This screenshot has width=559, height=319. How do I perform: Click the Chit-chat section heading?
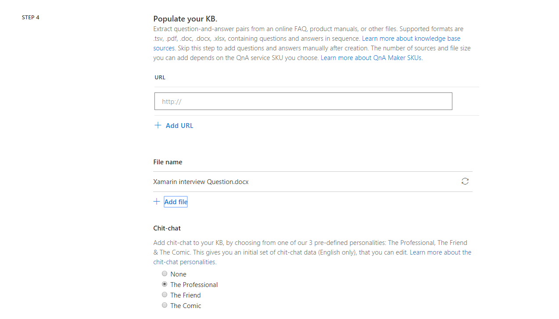[x=167, y=228]
